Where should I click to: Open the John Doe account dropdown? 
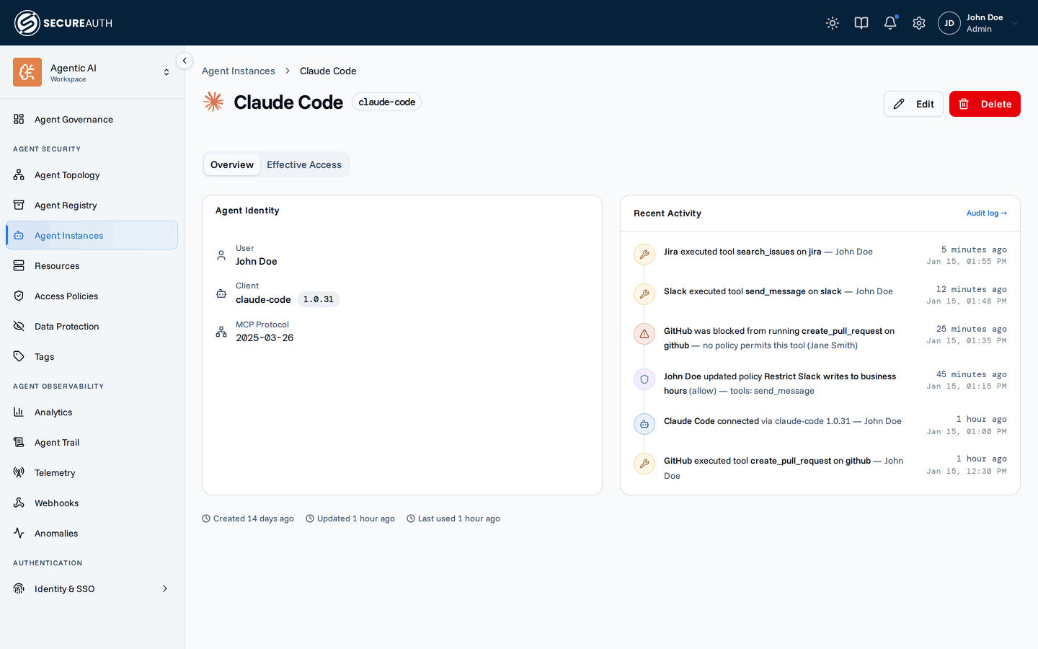click(x=979, y=23)
